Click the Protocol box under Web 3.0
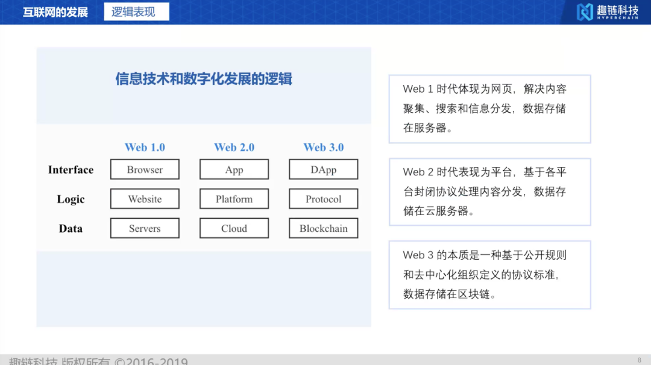 [x=323, y=199]
